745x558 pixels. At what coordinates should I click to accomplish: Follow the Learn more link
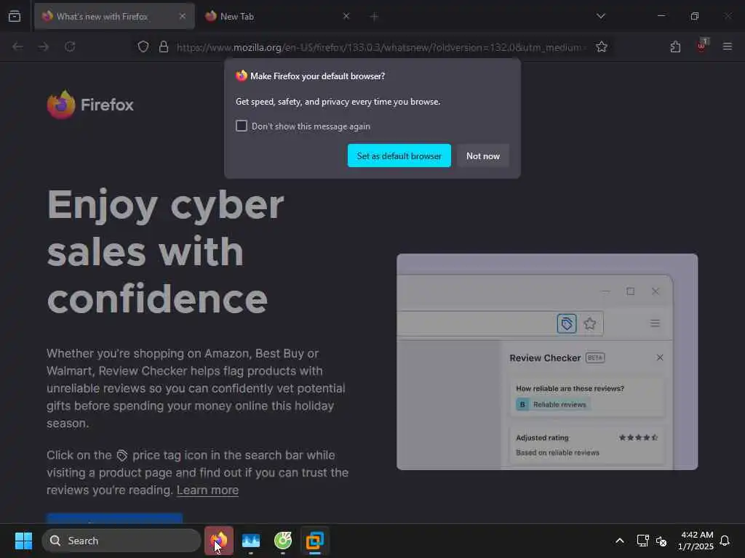207,490
